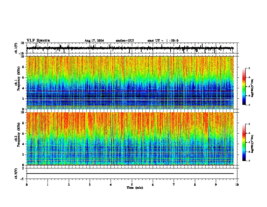
Task: Click the ch.3(V) axis label
Action: click(x=16, y=174)
